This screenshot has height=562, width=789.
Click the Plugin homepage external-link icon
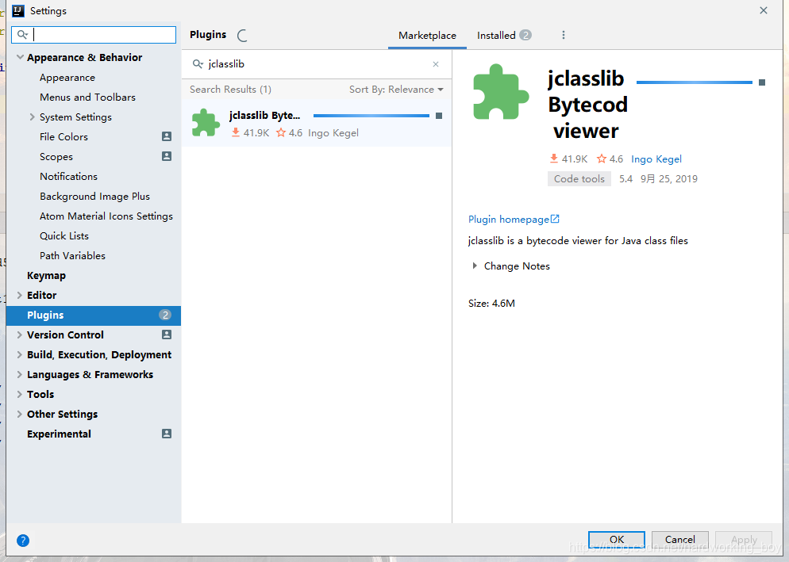tap(555, 219)
